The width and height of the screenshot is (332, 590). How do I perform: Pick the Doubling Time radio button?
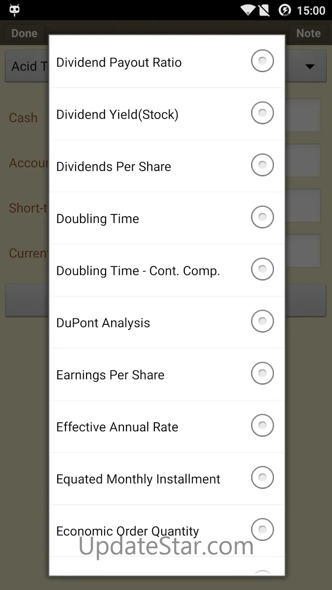262,218
